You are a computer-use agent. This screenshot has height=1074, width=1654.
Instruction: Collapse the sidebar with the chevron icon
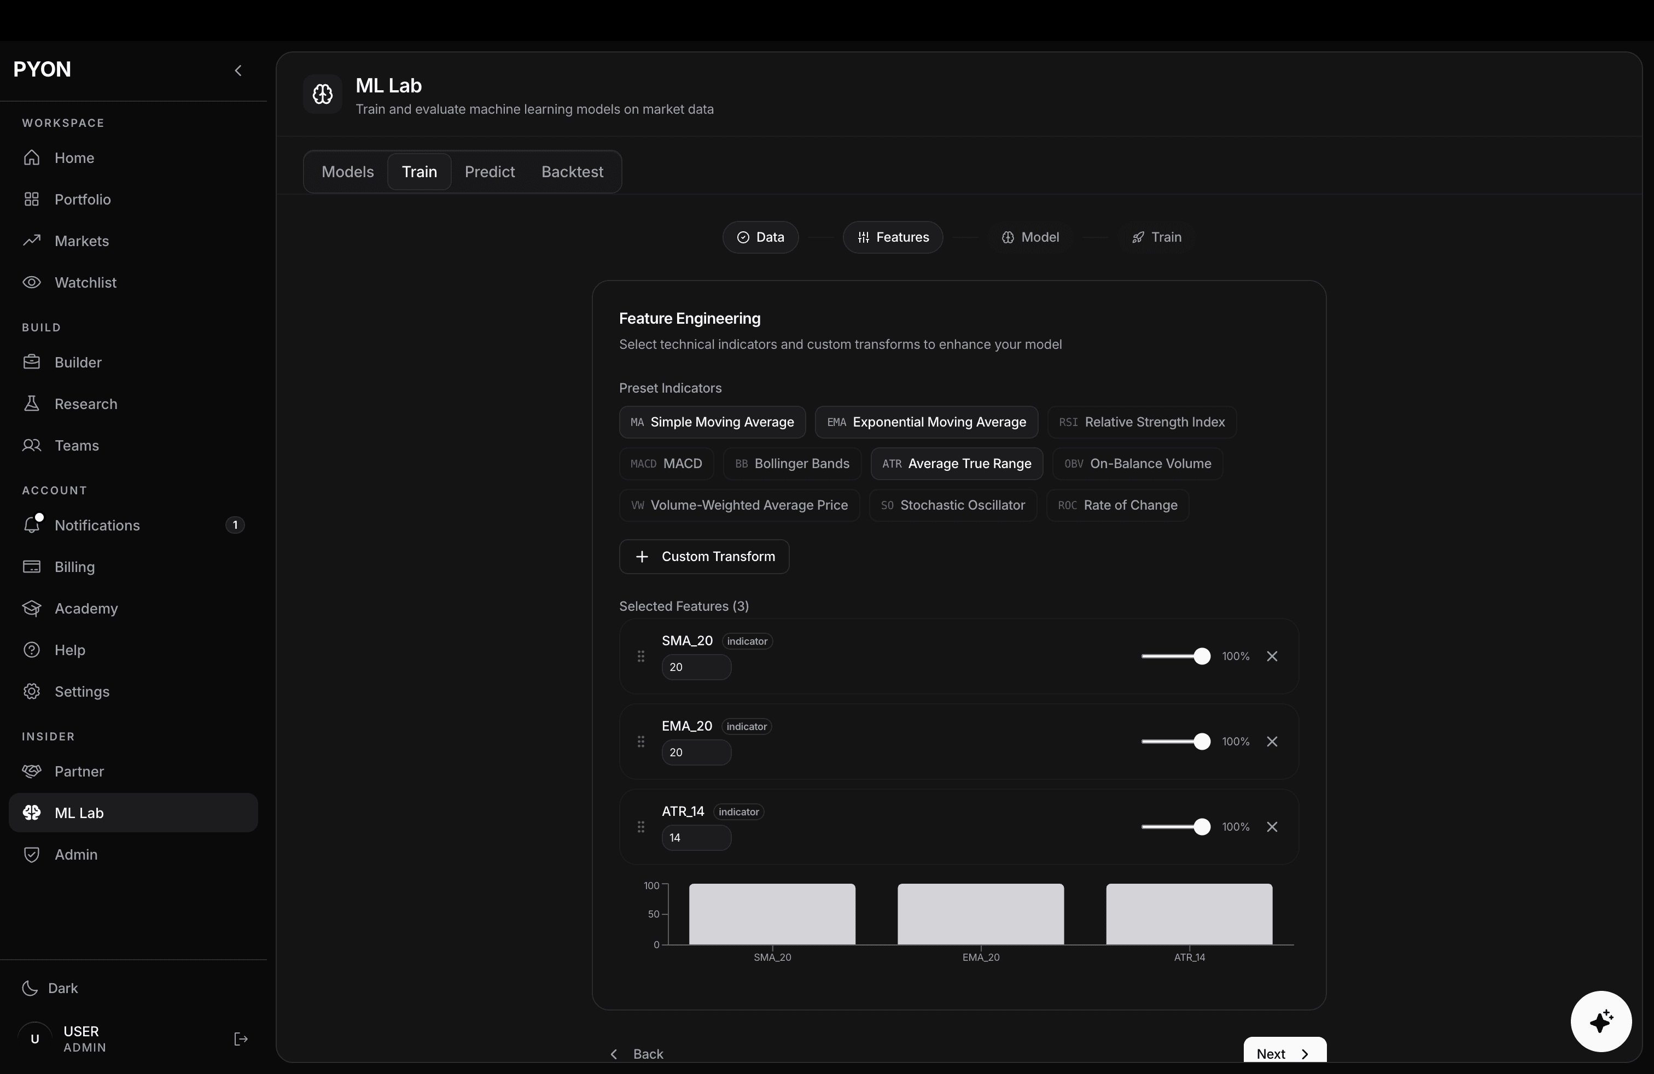[x=238, y=70]
